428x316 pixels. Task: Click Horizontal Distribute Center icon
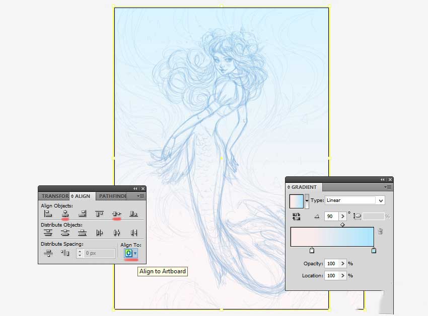coord(116,233)
